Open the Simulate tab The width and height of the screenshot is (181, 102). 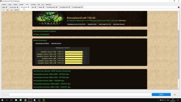21,5
